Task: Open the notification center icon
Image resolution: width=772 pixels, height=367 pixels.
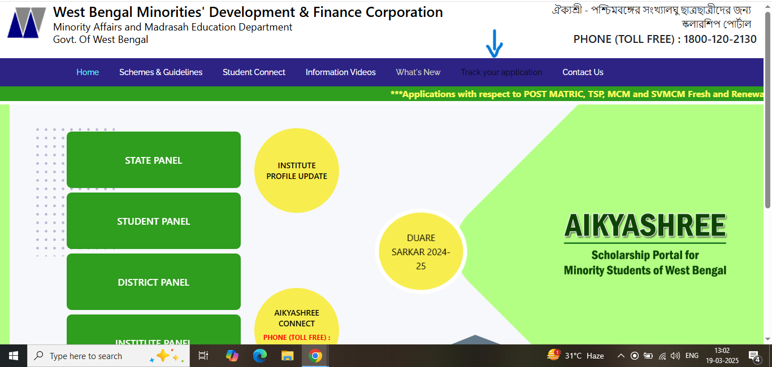Action: [x=754, y=356]
